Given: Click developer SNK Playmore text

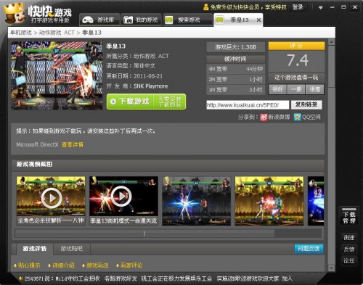Looking at the screenshot, I should tap(150, 86).
